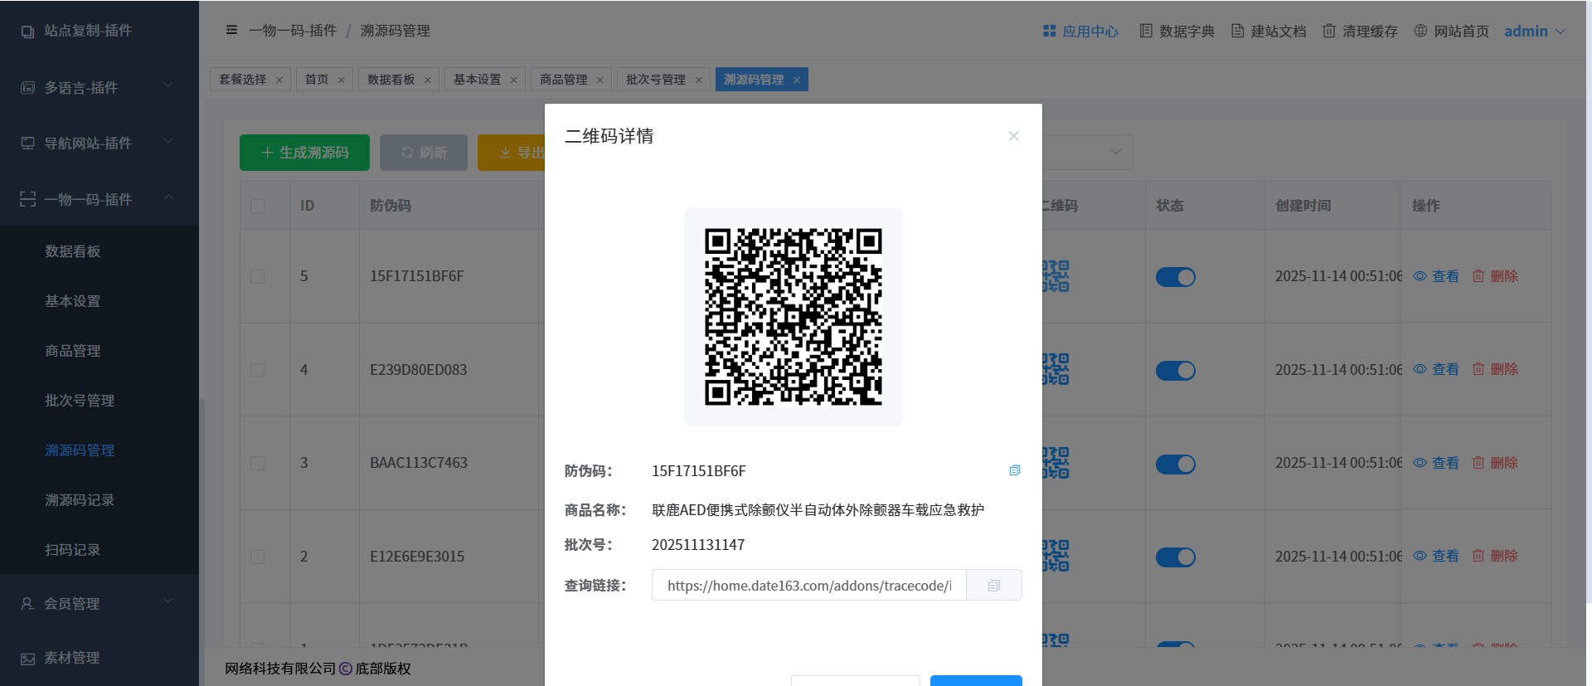The width and height of the screenshot is (1592, 686).
Task: Open QR code icon for row ID 4
Action: [x=1056, y=369]
